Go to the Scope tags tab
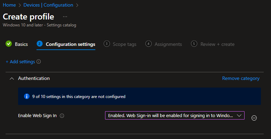Image resolution: width=271 pixels, height=139 pixels. click(125, 44)
